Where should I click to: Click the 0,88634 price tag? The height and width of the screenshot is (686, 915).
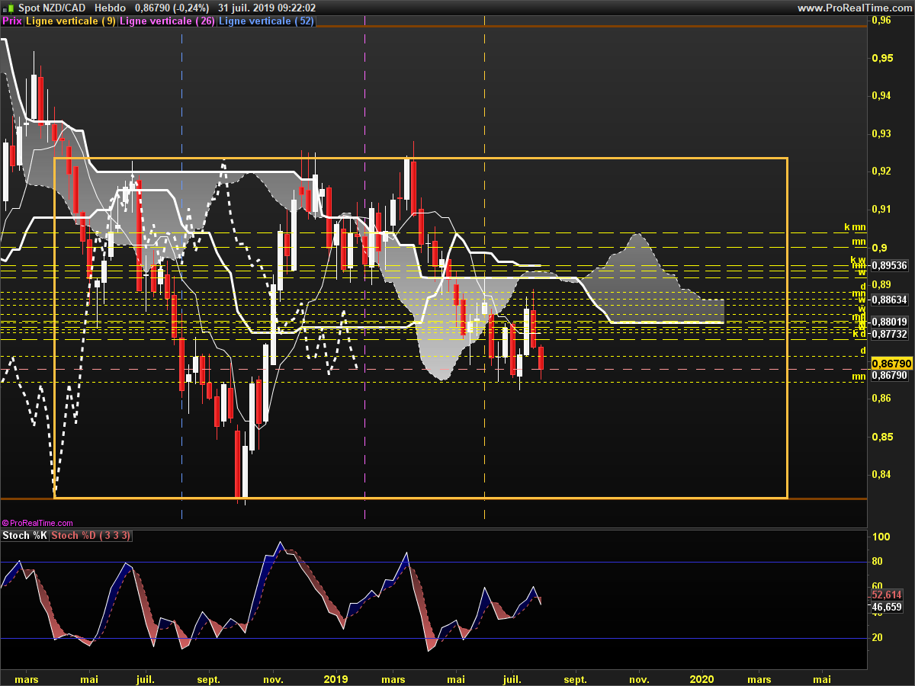pyautogui.click(x=889, y=300)
